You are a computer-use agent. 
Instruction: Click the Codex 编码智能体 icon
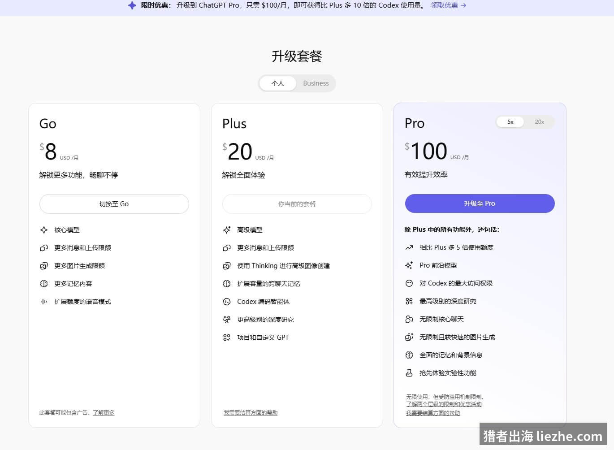227,302
